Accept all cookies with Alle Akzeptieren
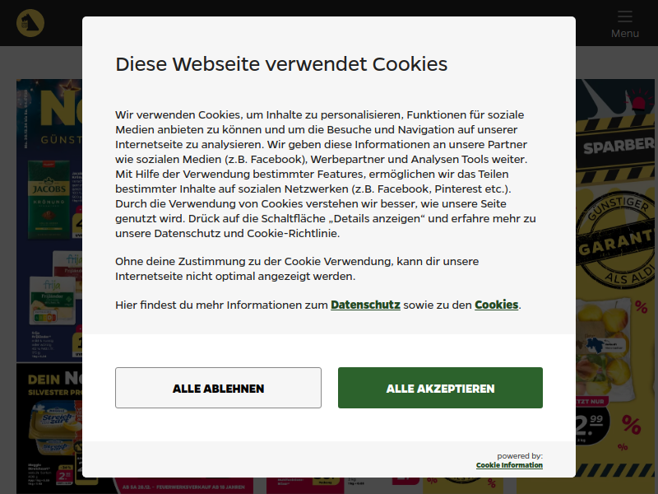This screenshot has height=494, width=658. 440,388
